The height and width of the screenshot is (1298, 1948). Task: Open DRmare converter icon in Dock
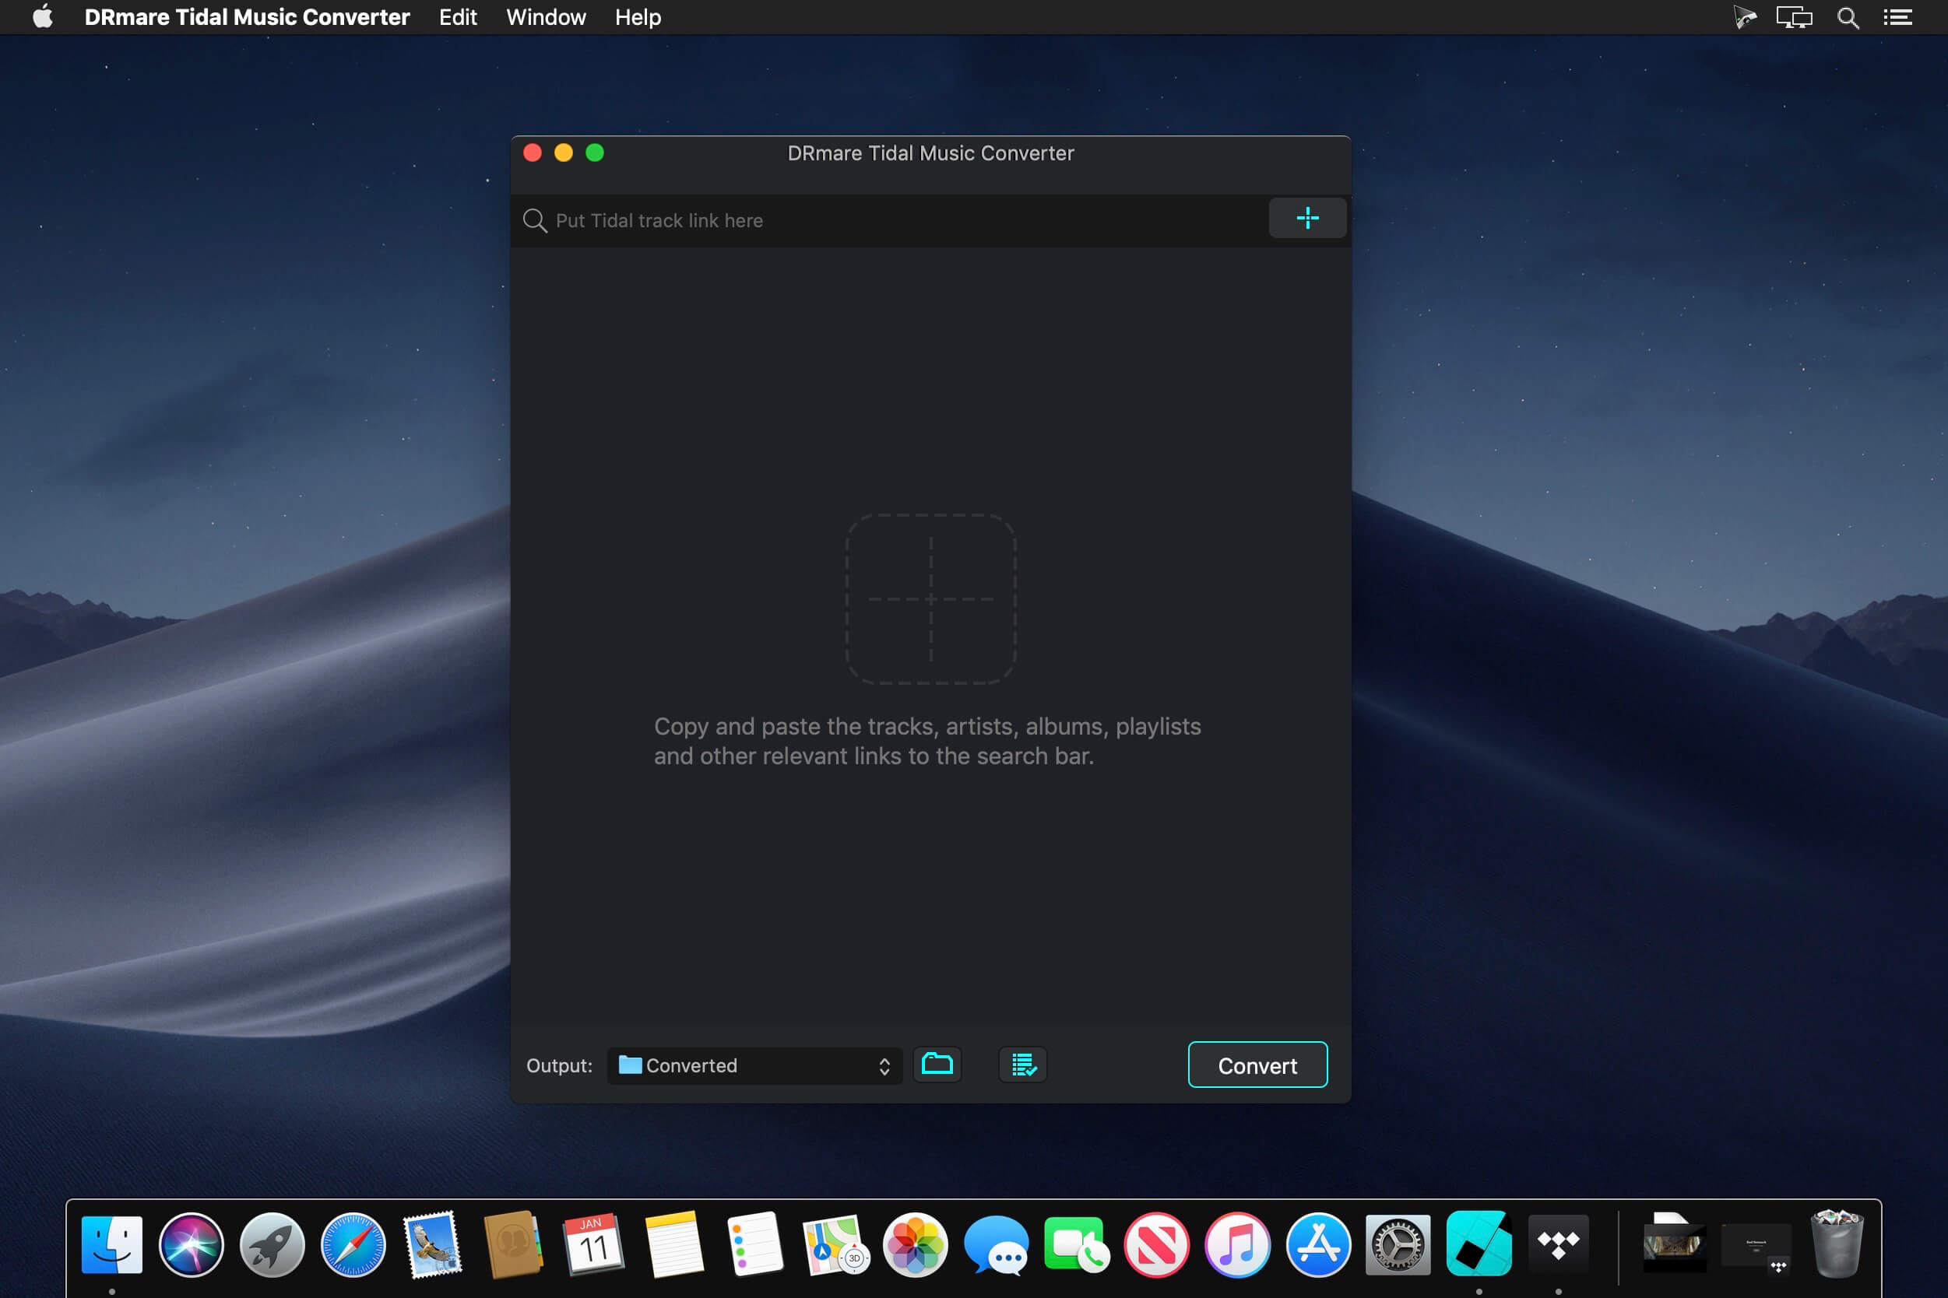1478,1244
